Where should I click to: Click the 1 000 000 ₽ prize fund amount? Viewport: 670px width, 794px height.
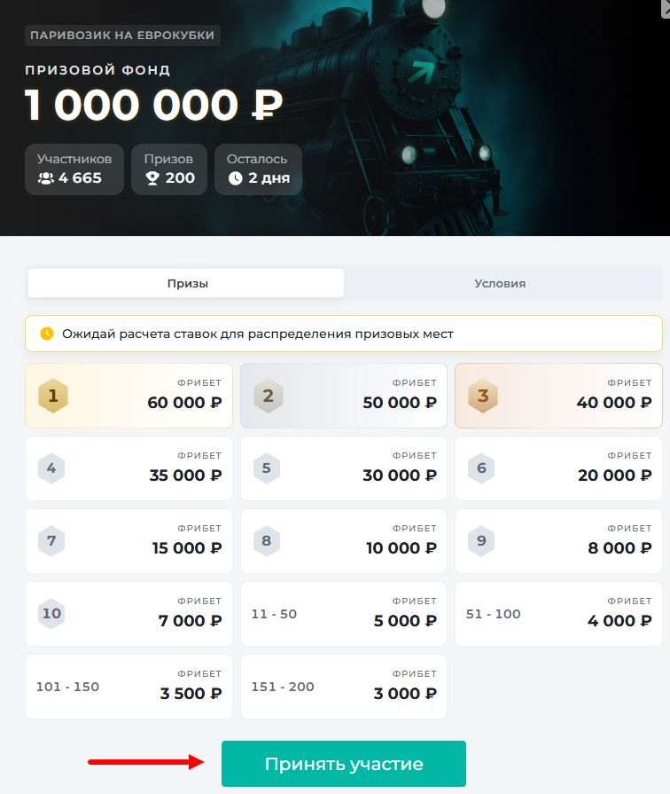[153, 106]
